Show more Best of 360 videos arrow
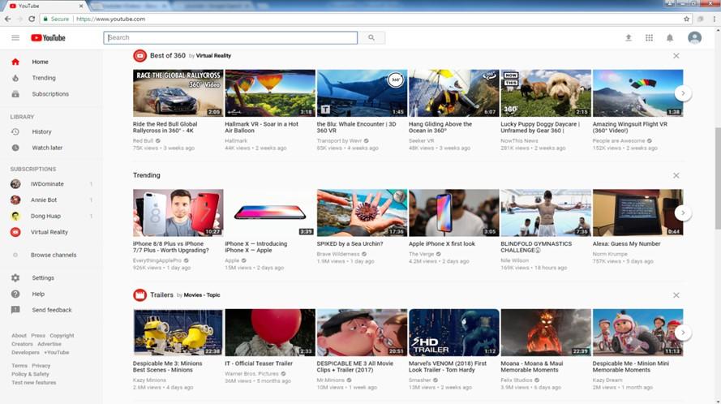Screen dimensions: 721x404 (x=683, y=93)
